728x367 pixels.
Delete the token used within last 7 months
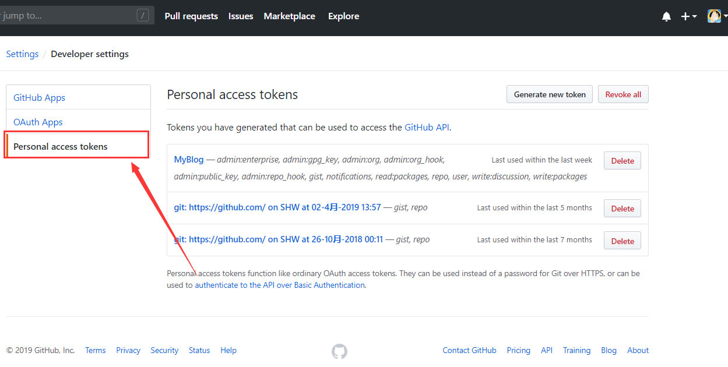[623, 241]
